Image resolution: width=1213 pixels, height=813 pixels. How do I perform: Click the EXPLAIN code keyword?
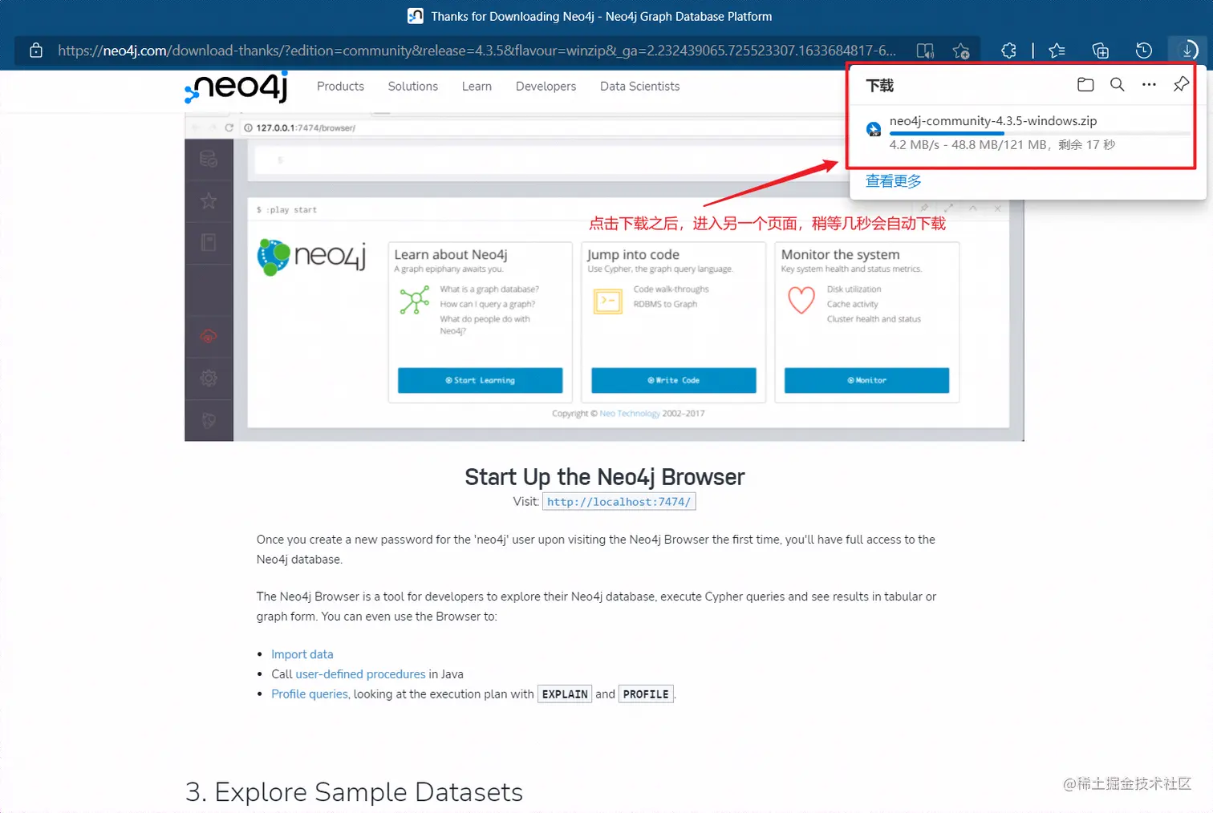point(565,694)
